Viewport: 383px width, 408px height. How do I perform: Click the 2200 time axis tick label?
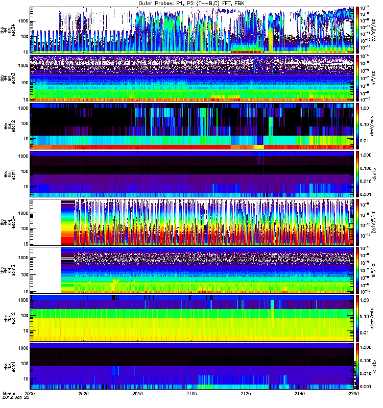click(353, 393)
